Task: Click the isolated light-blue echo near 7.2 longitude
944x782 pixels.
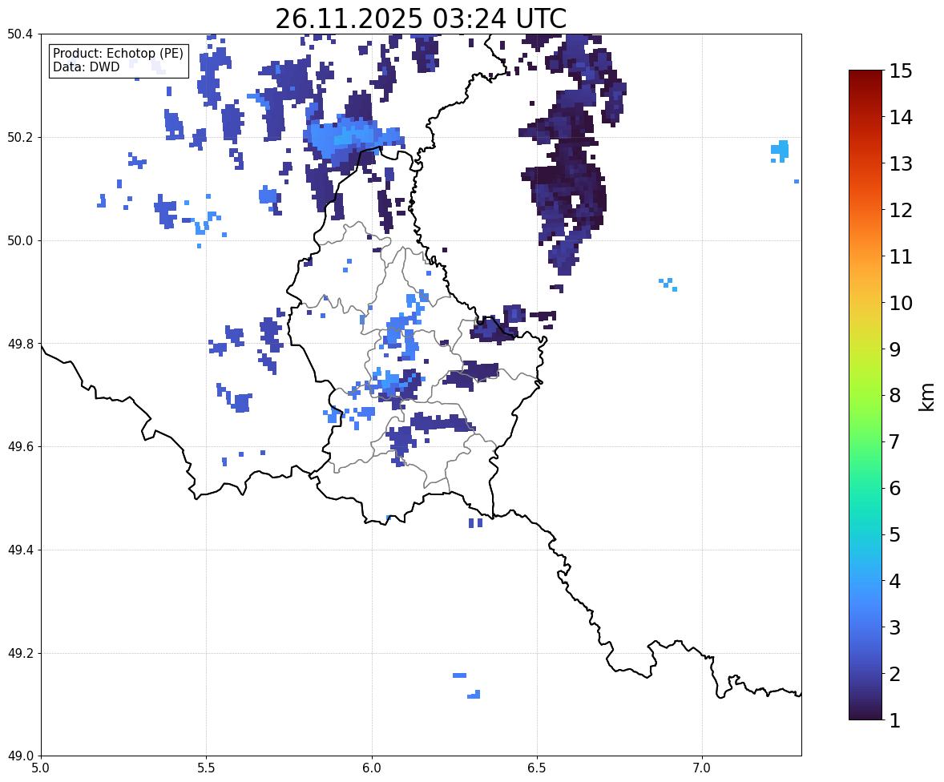Action: click(780, 151)
